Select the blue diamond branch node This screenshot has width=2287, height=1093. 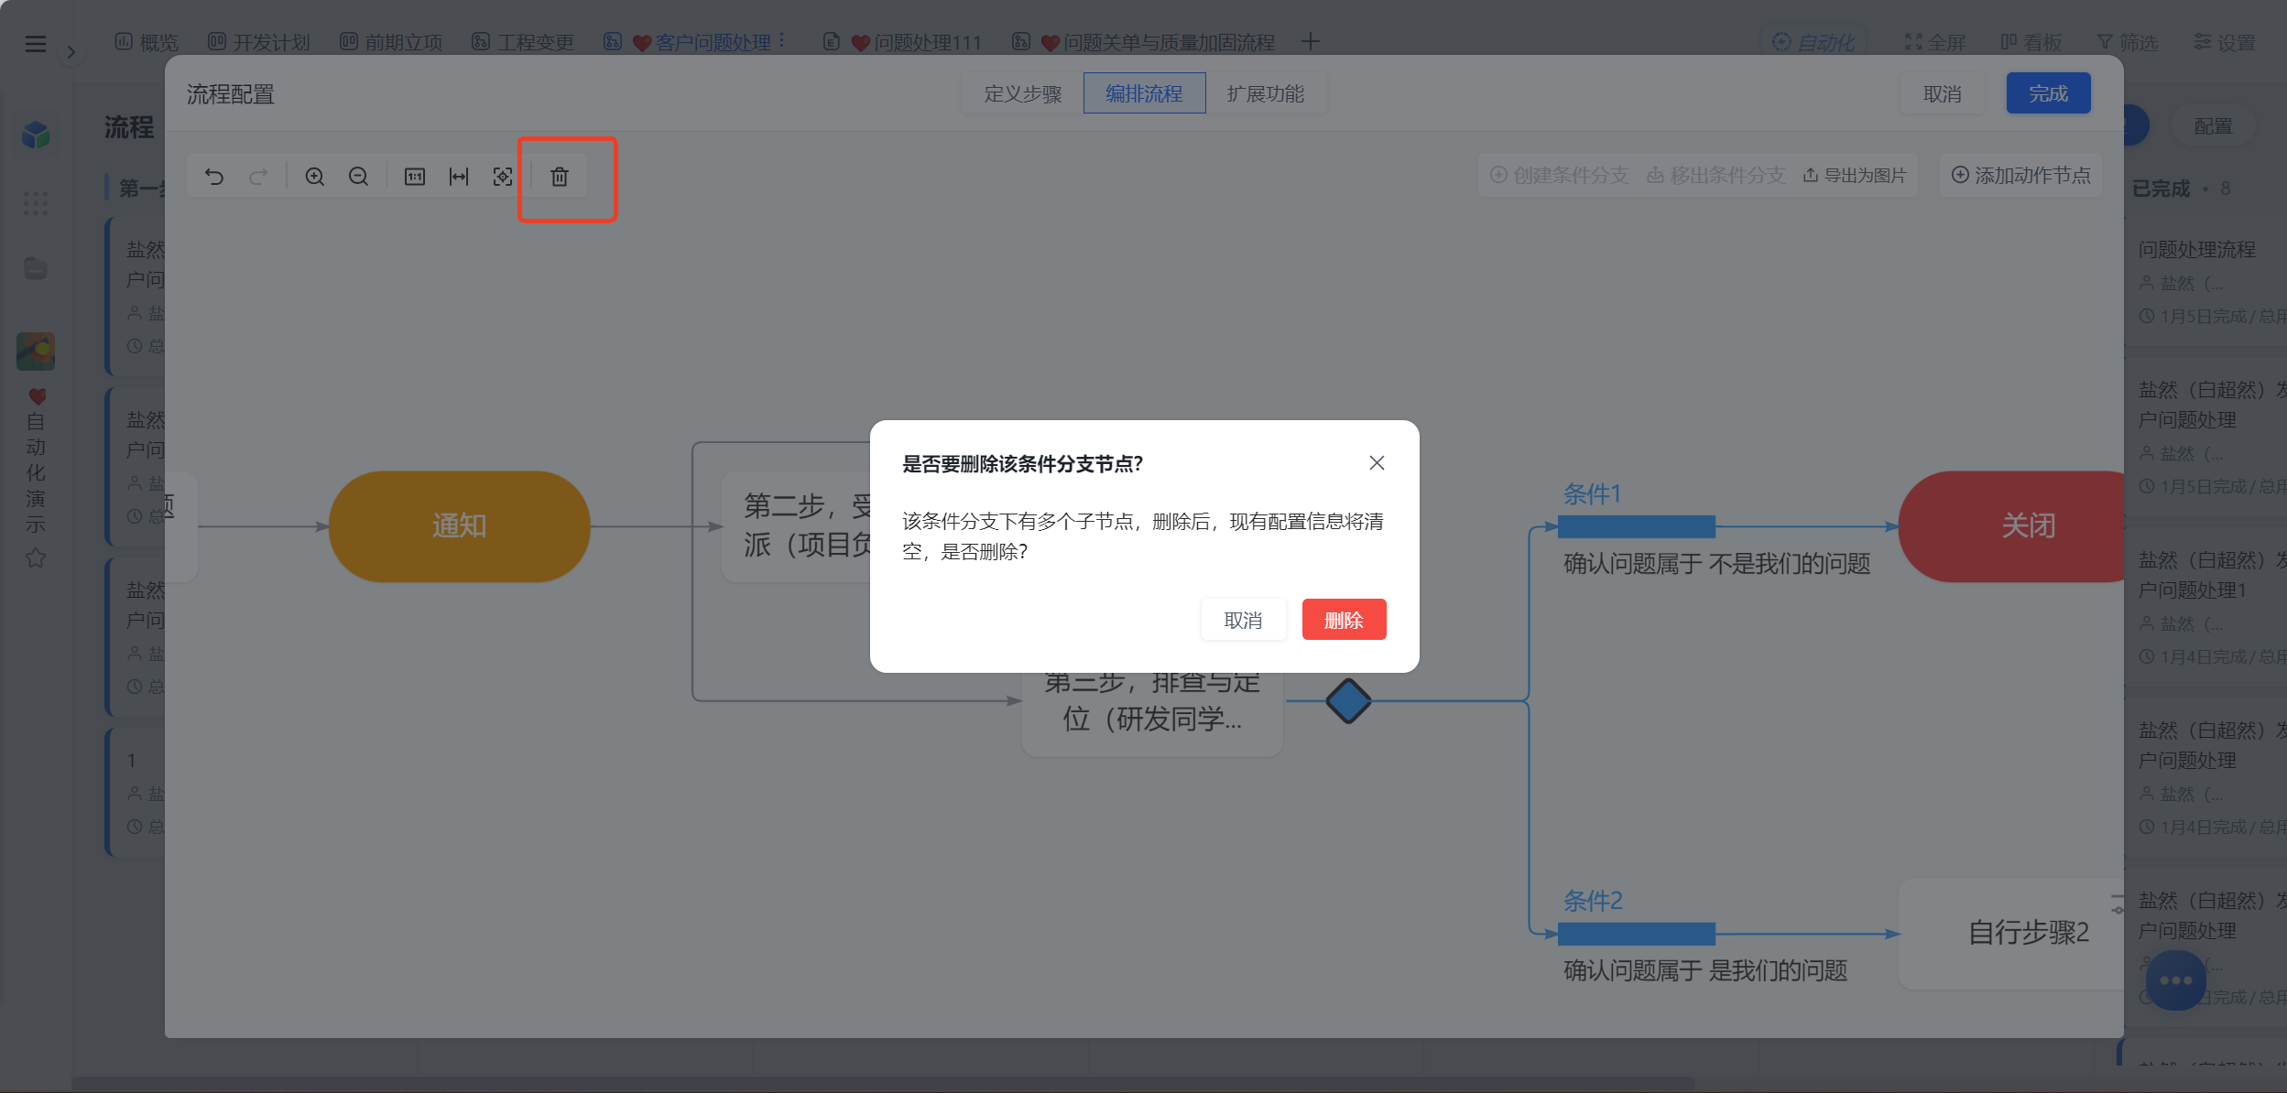[1348, 701]
